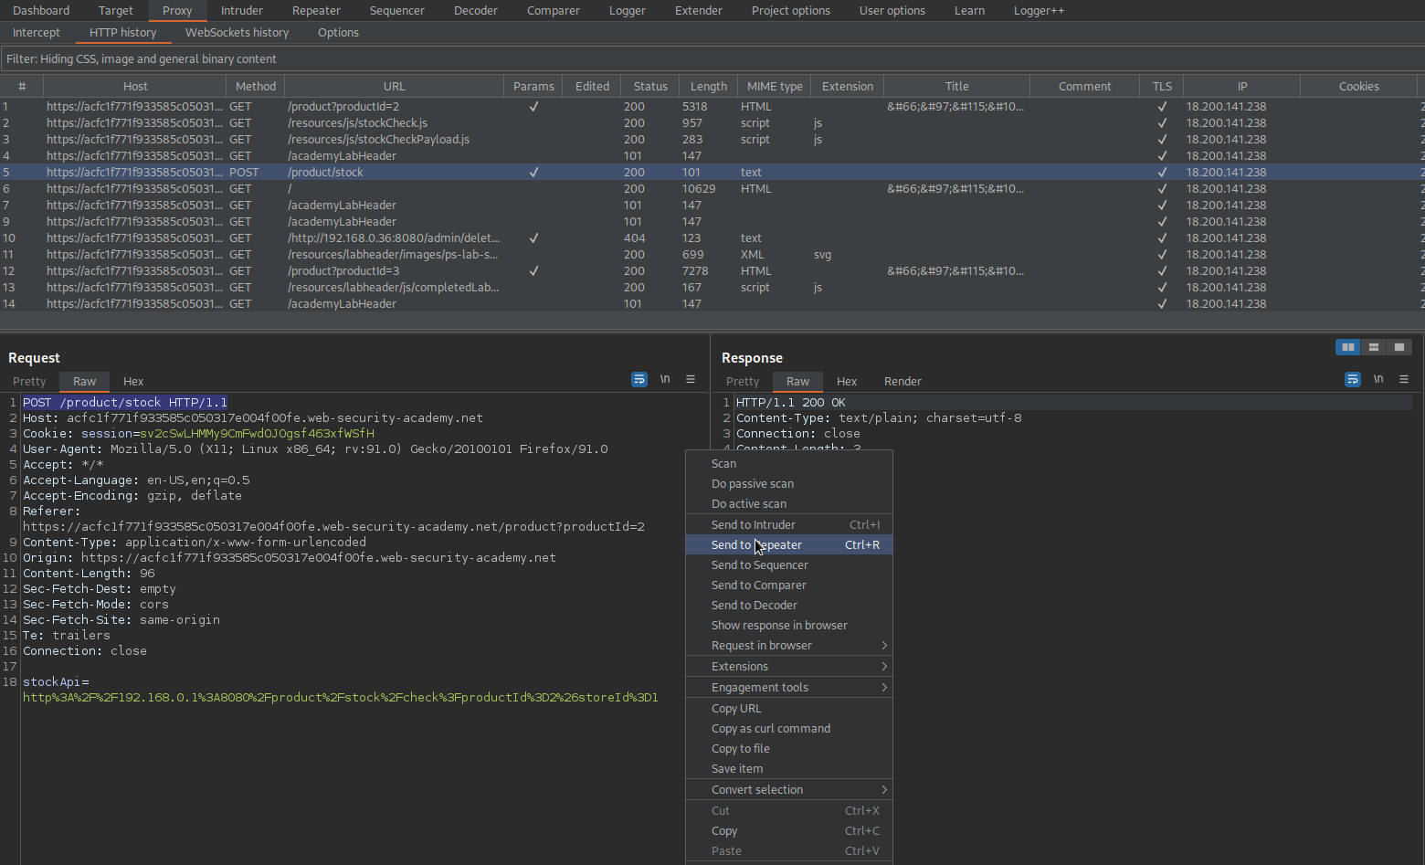Image resolution: width=1425 pixels, height=865 pixels.
Task: Sort history by Status column
Action: (x=650, y=86)
